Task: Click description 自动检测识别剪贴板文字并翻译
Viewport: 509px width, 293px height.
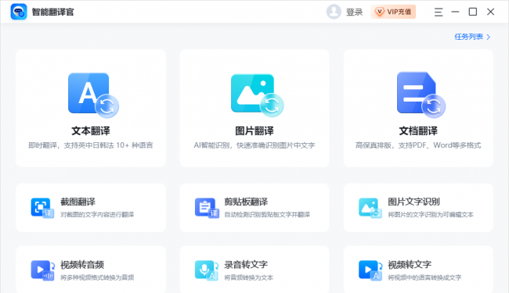Action: [267, 215]
